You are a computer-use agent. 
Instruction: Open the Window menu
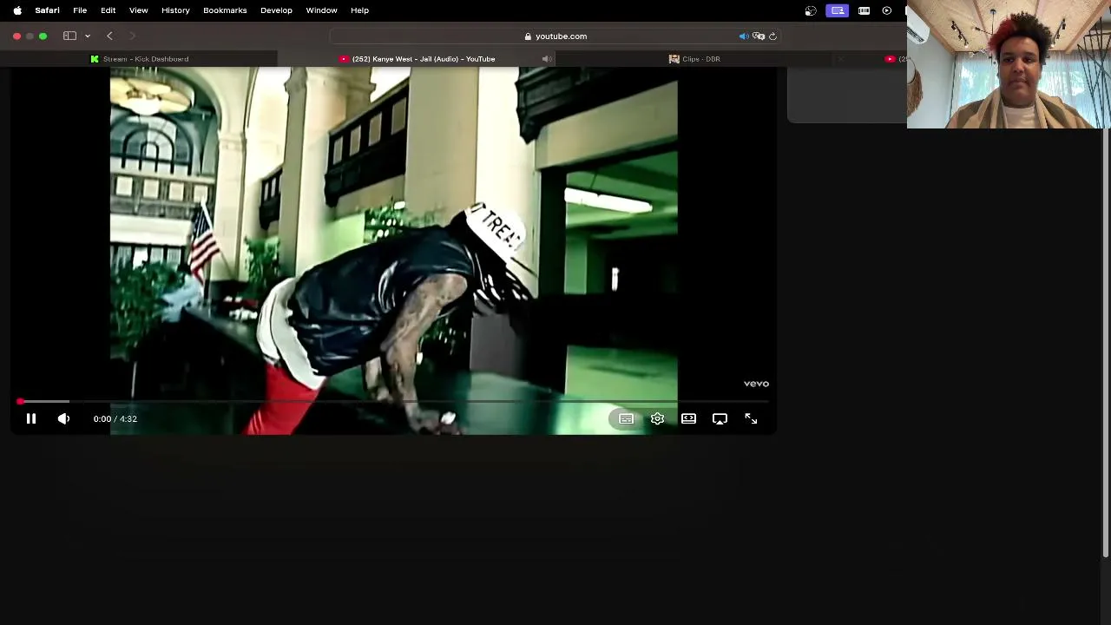[x=321, y=10]
